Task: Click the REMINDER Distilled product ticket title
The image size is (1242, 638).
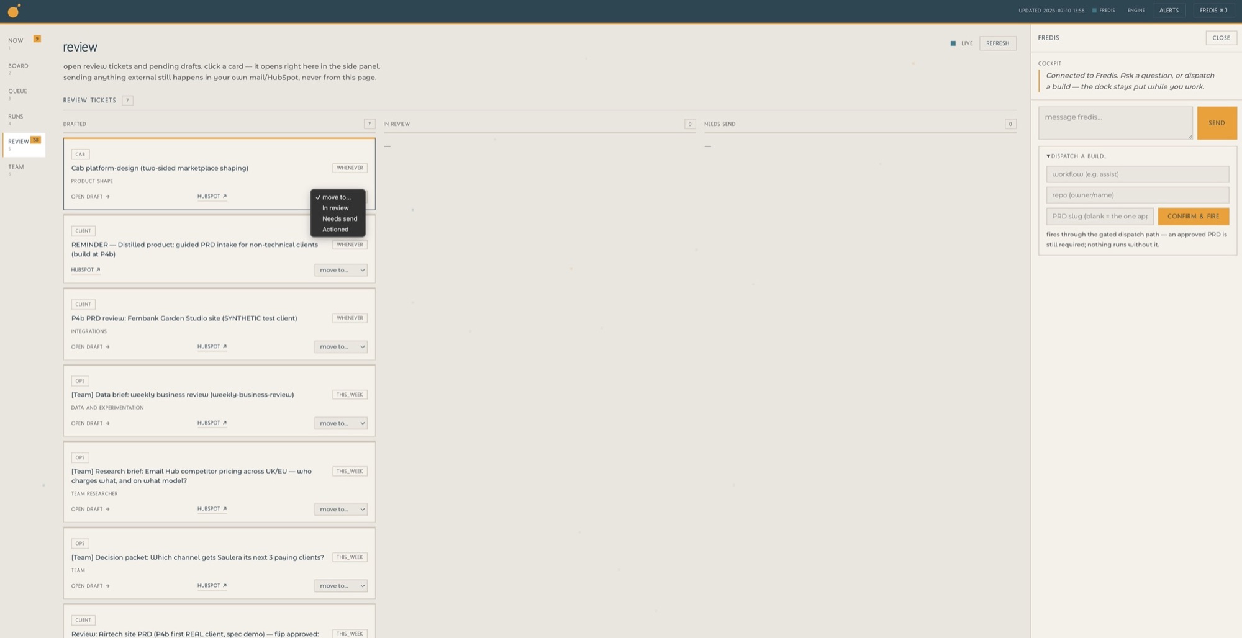Action: click(x=194, y=249)
